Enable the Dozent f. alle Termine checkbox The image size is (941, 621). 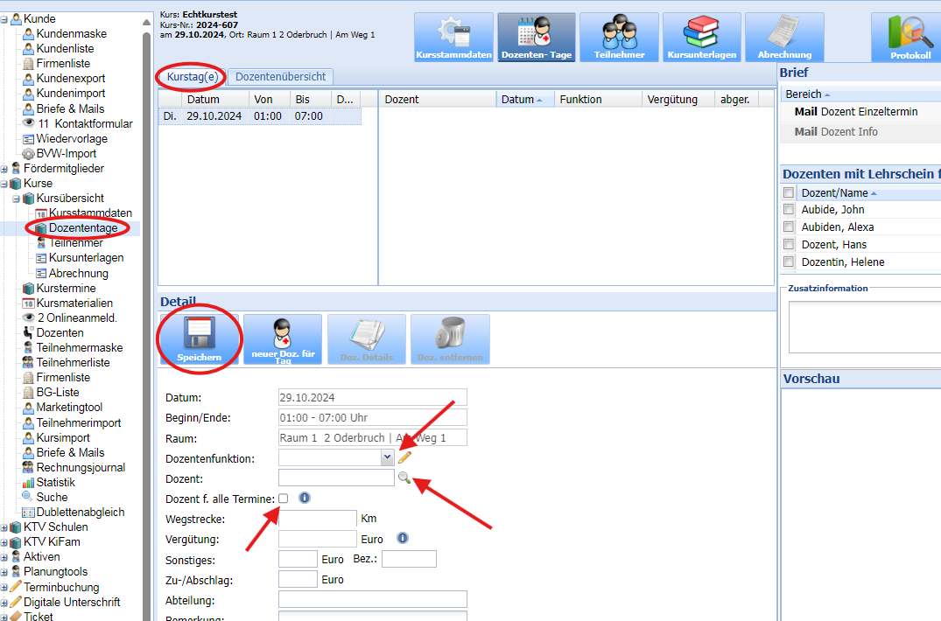[283, 499]
